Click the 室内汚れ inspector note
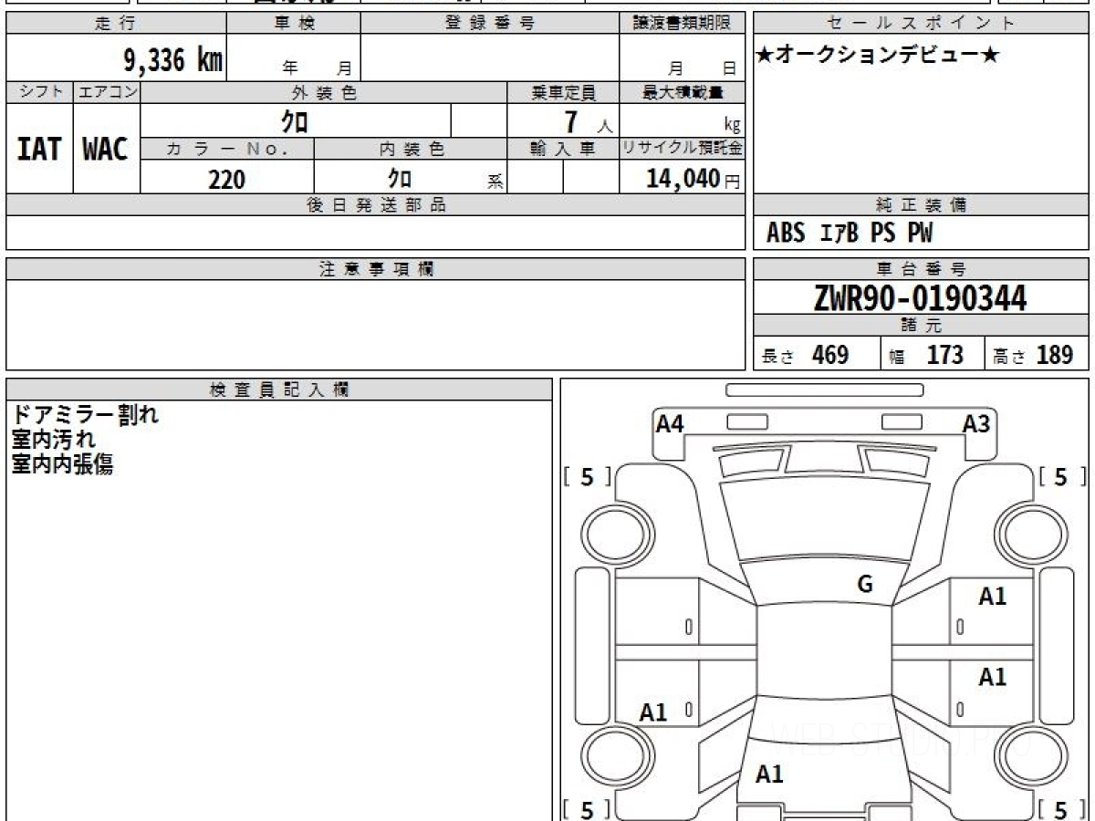Screen dimensions: 1095x821 (54, 441)
